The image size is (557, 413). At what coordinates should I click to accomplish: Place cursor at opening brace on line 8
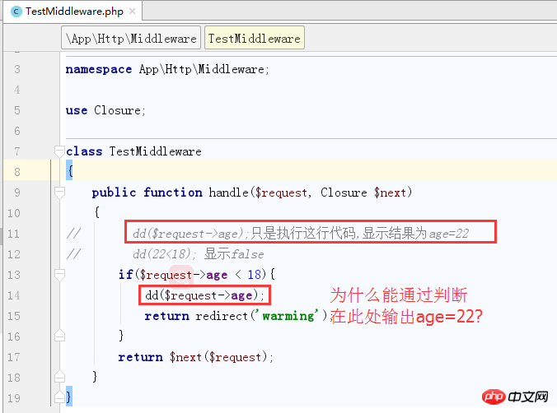pyautogui.click(x=70, y=171)
